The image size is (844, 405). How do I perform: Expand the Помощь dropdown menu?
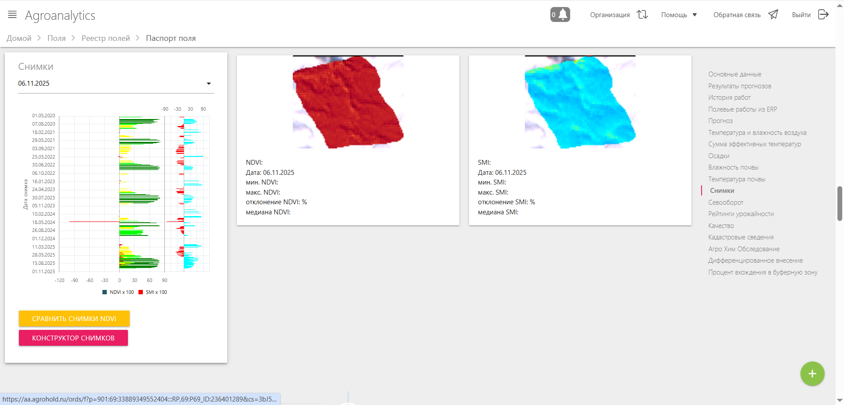[679, 15]
